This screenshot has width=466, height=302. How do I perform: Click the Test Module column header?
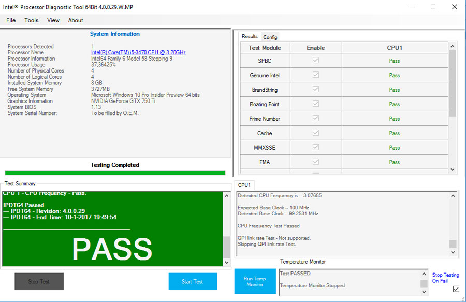pos(265,48)
